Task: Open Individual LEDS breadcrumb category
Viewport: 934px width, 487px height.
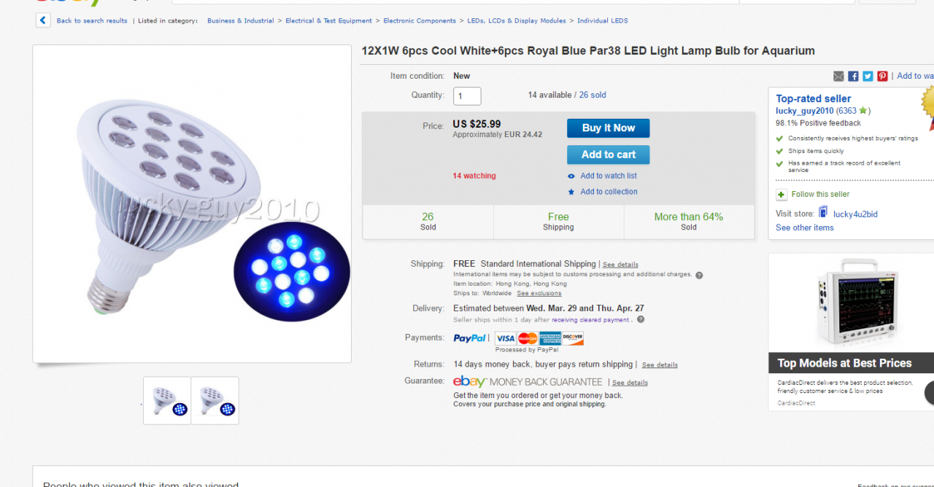Action: coord(602,20)
